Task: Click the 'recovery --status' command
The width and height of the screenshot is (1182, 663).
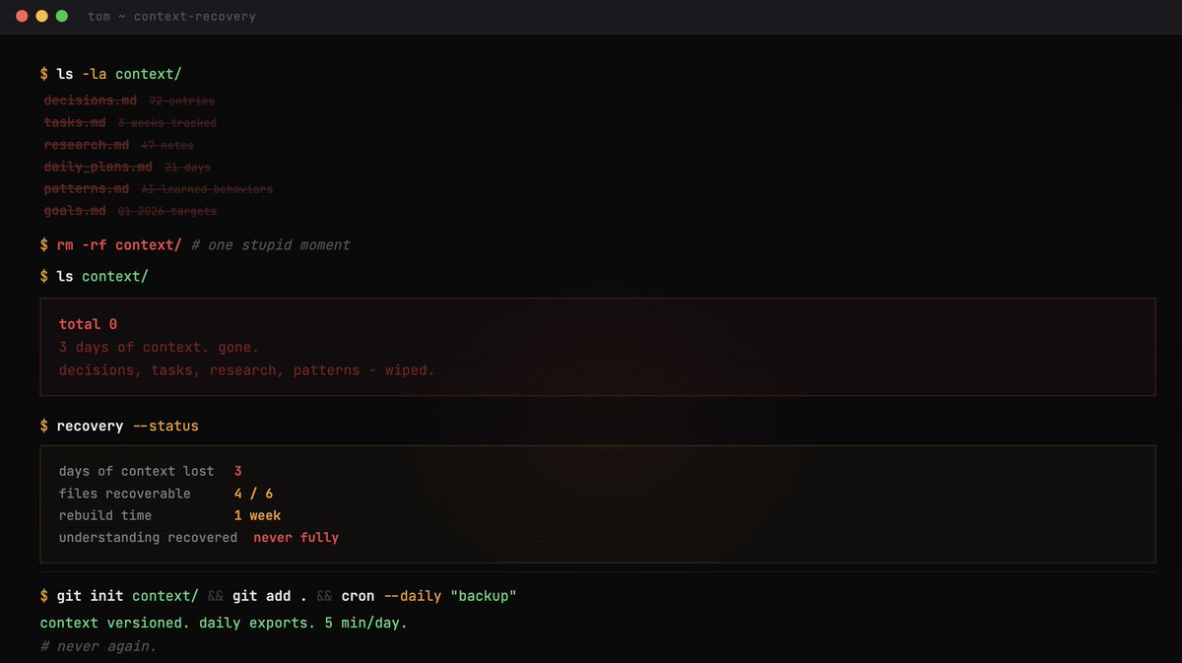Action: point(127,426)
